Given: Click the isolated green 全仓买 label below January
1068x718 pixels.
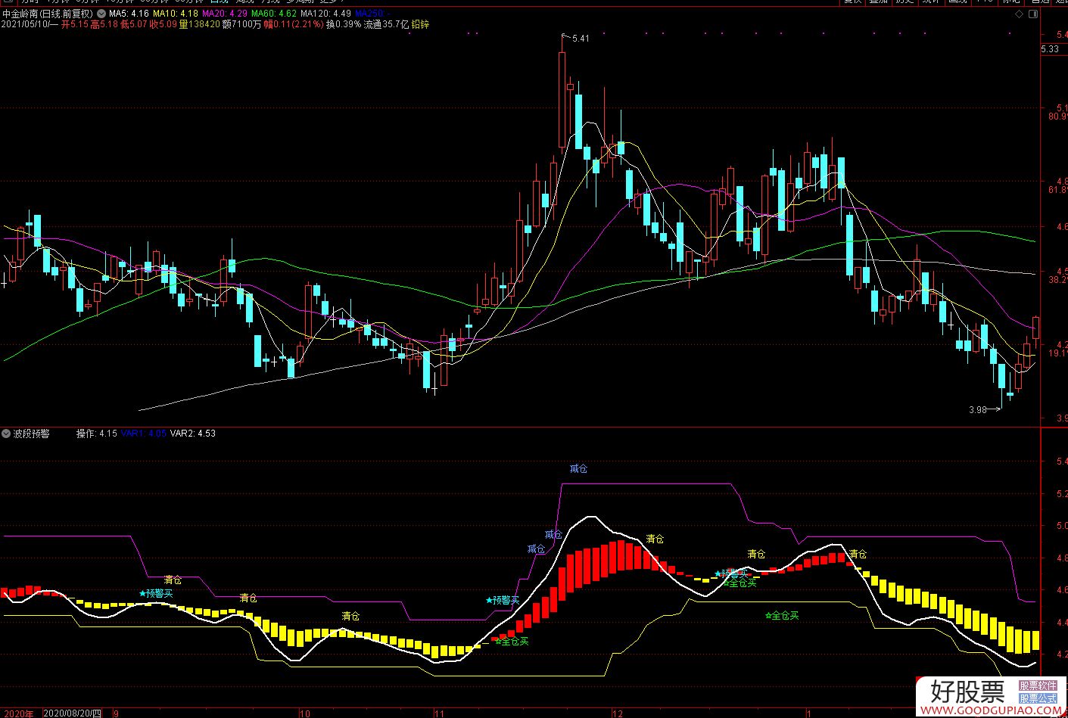Looking at the screenshot, I should pyautogui.click(x=782, y=616).
